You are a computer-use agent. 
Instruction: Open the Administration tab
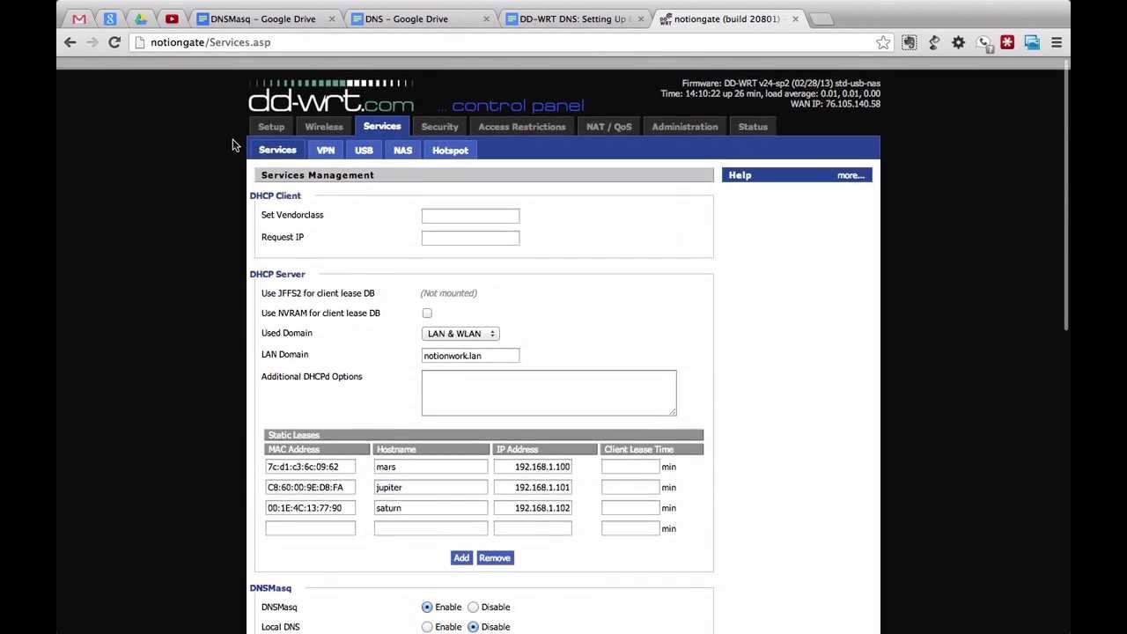[685, 127]
